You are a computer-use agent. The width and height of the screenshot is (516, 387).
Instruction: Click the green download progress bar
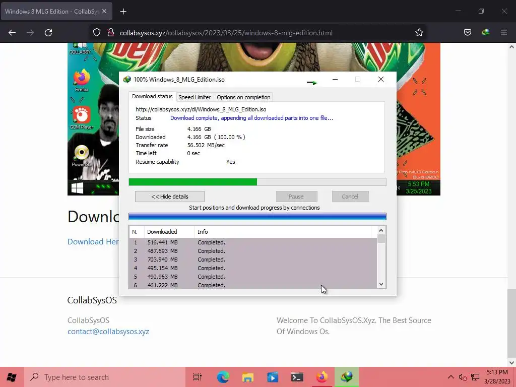[x=257, y=182]
